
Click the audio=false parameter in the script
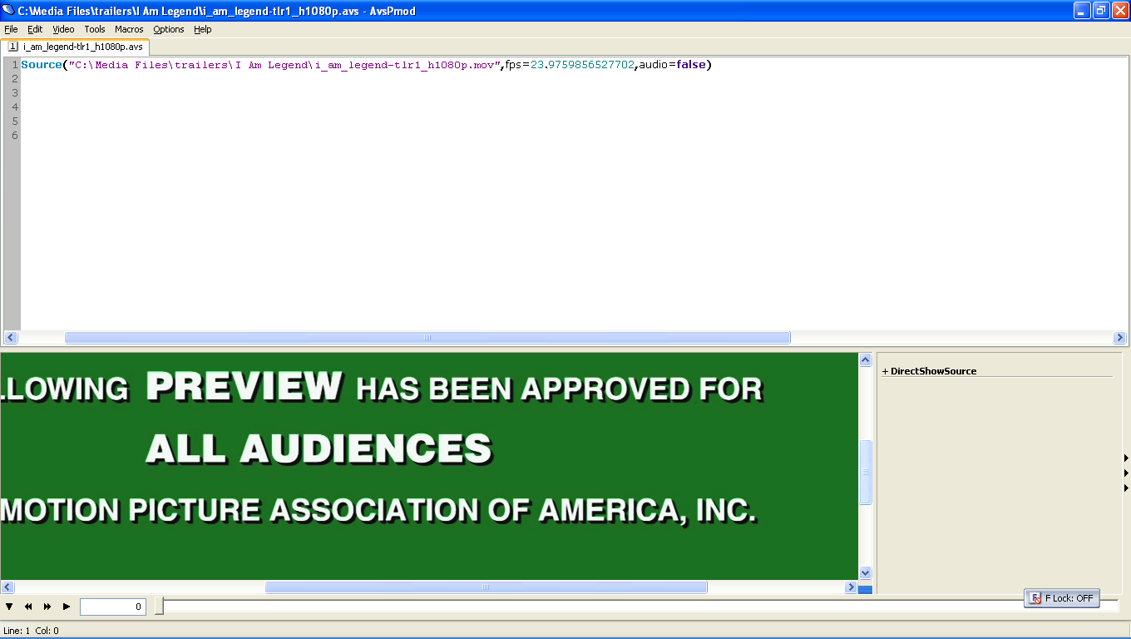(672, 65)
